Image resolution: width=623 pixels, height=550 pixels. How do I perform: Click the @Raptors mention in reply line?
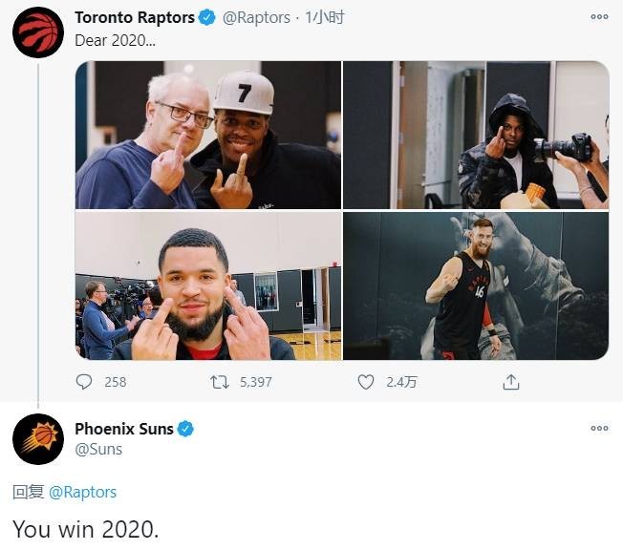(x=82, y=492)
